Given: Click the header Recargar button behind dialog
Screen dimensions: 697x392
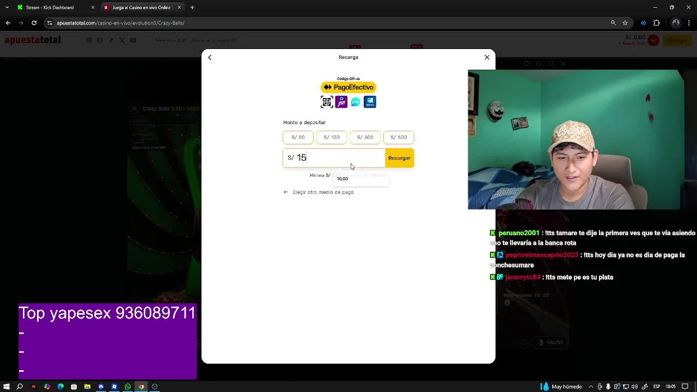Looking at the screenshot, I should click(677, 40).
